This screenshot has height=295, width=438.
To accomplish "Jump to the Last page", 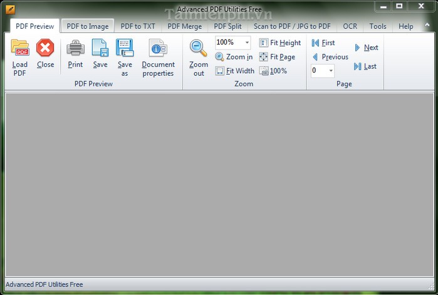I will (x=365, y=66).
